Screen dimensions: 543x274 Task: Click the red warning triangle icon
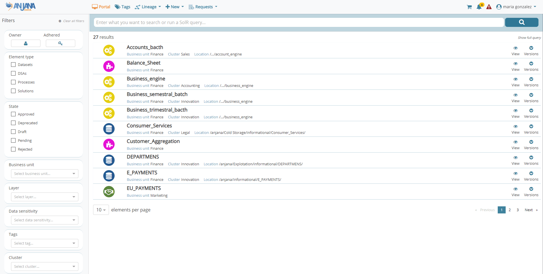pos(489,7)
